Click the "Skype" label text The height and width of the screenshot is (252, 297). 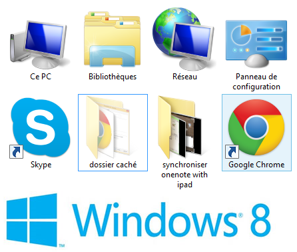[x=41, y=165]
